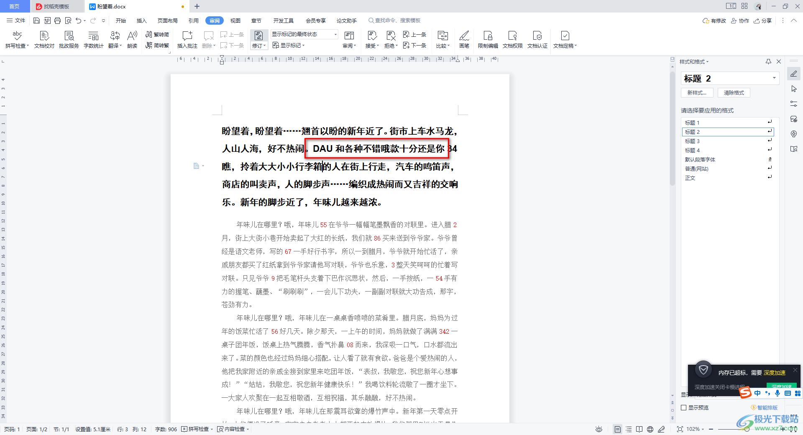Click the 有修改 sync status button
This screenshot has width=803, height=435.
(x=714, y=20)
